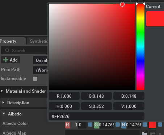Viewport: 164px width, 135px height.
Task: Click the red picker handle circle
Action: 122,4
